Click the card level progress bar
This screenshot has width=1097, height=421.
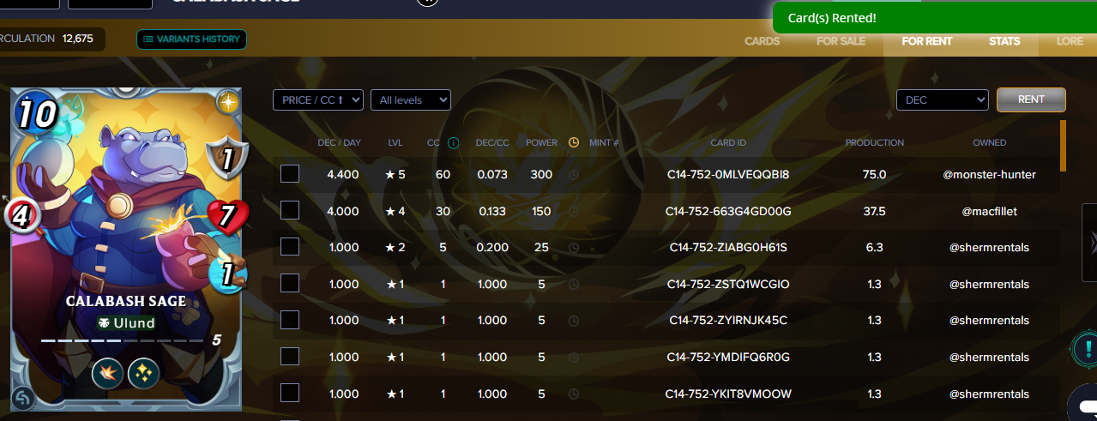121,340
